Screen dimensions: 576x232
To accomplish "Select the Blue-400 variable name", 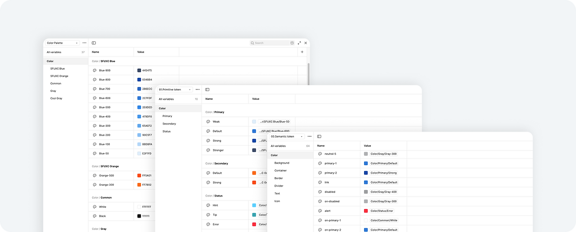I will 105,116.
